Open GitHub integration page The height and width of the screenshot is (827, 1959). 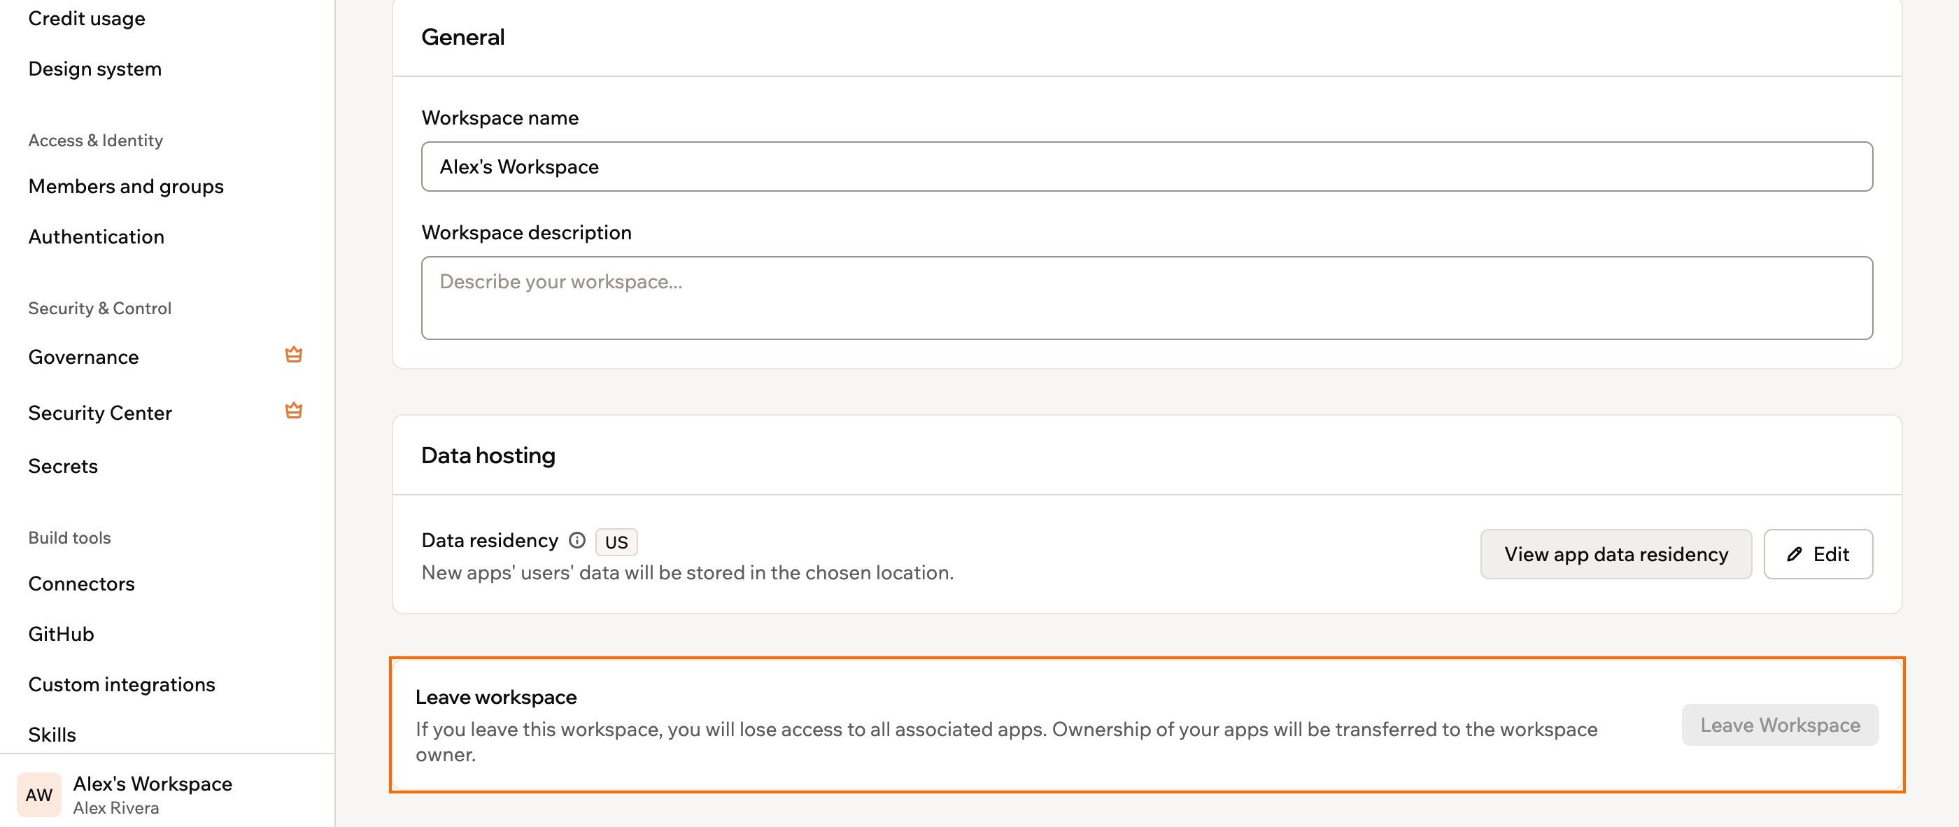(x=61, y=634)
